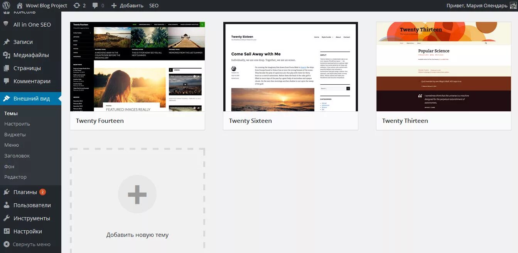The height and width of the screenshot is (253, 518).
Task: Select Виджеты submenu item
Action: pos(15,135)
